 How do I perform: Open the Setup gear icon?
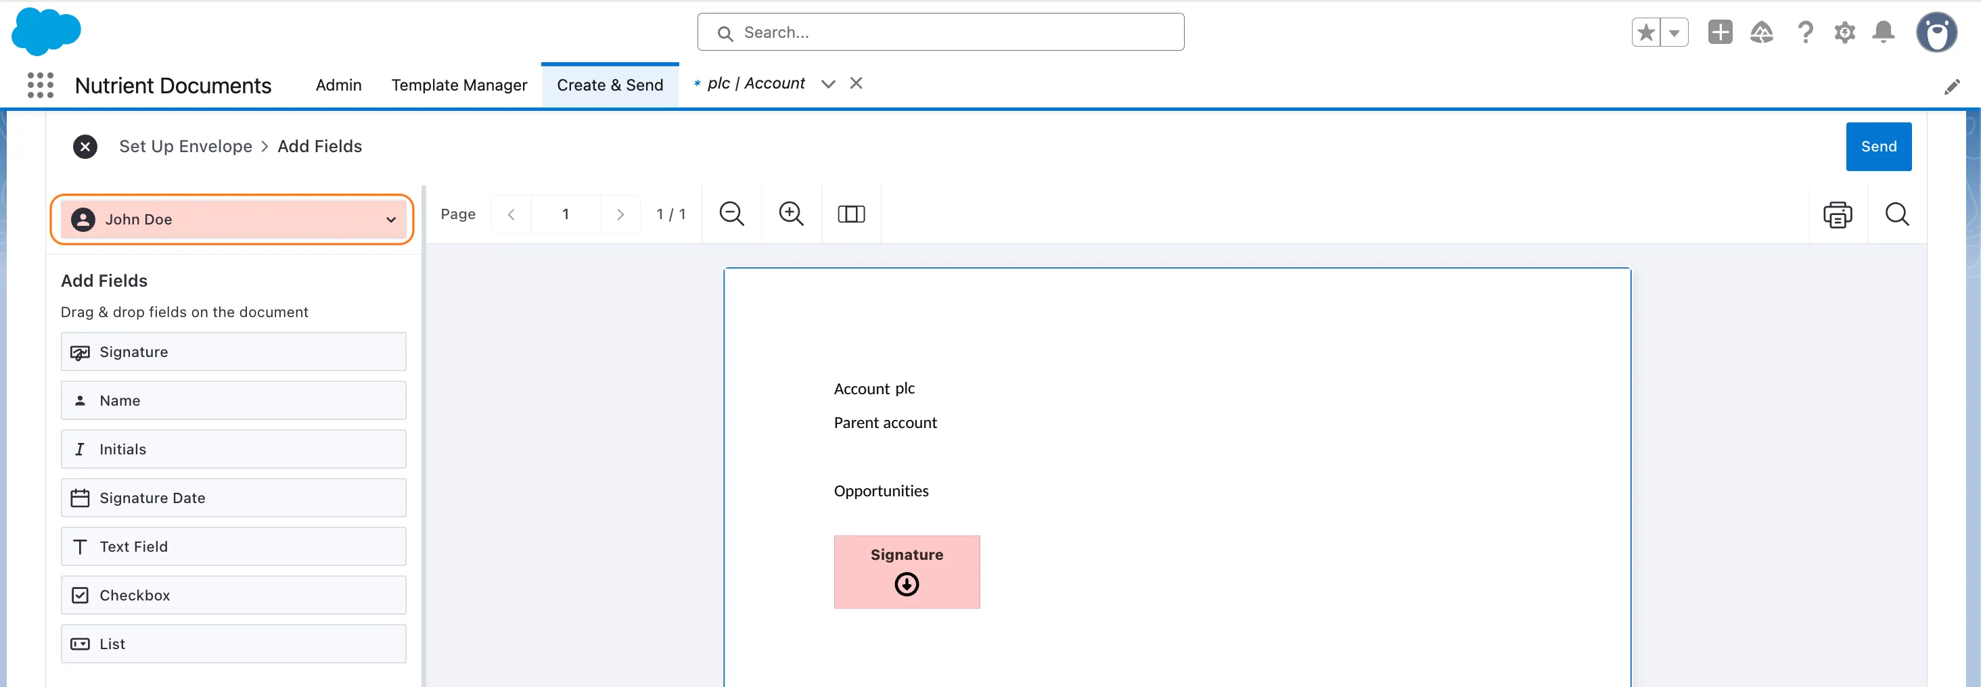tap(1844, 32)
